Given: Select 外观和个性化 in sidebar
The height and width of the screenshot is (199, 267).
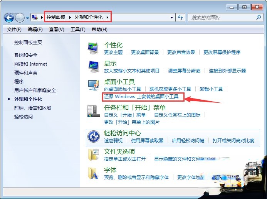Looking at the screenshot, I should click(28, 99).
